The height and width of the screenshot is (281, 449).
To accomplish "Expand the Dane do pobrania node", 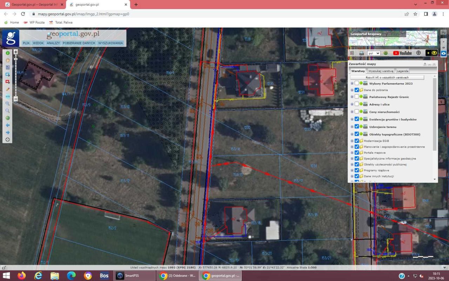I will [x=352, y=90].
